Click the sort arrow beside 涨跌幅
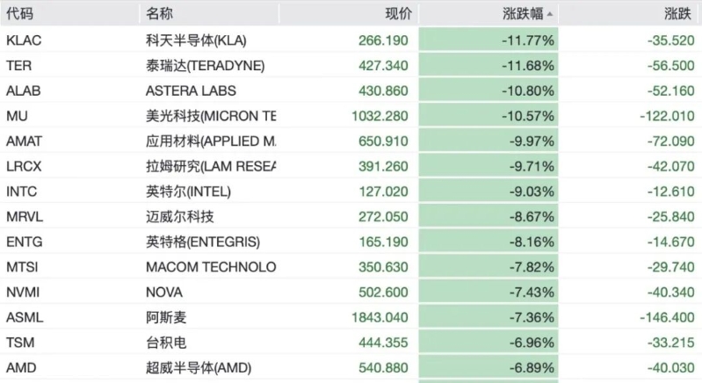Viewport: 702px width, 383px height. 550,14
